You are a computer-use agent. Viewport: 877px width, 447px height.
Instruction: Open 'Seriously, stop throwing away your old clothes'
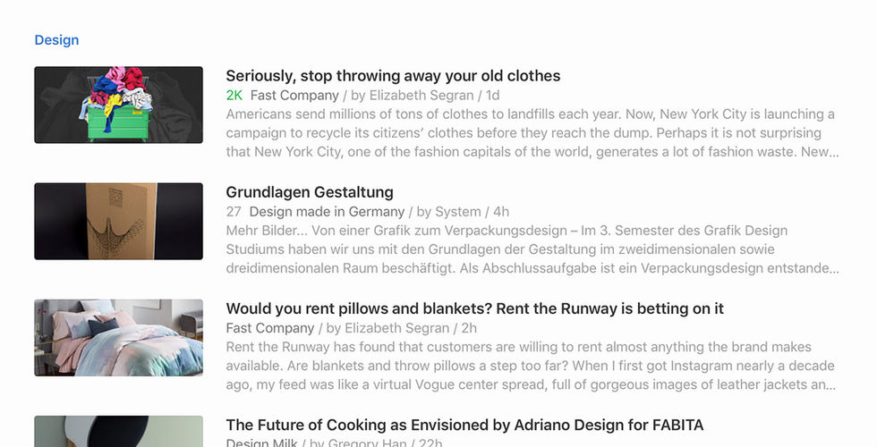[393, 76]
